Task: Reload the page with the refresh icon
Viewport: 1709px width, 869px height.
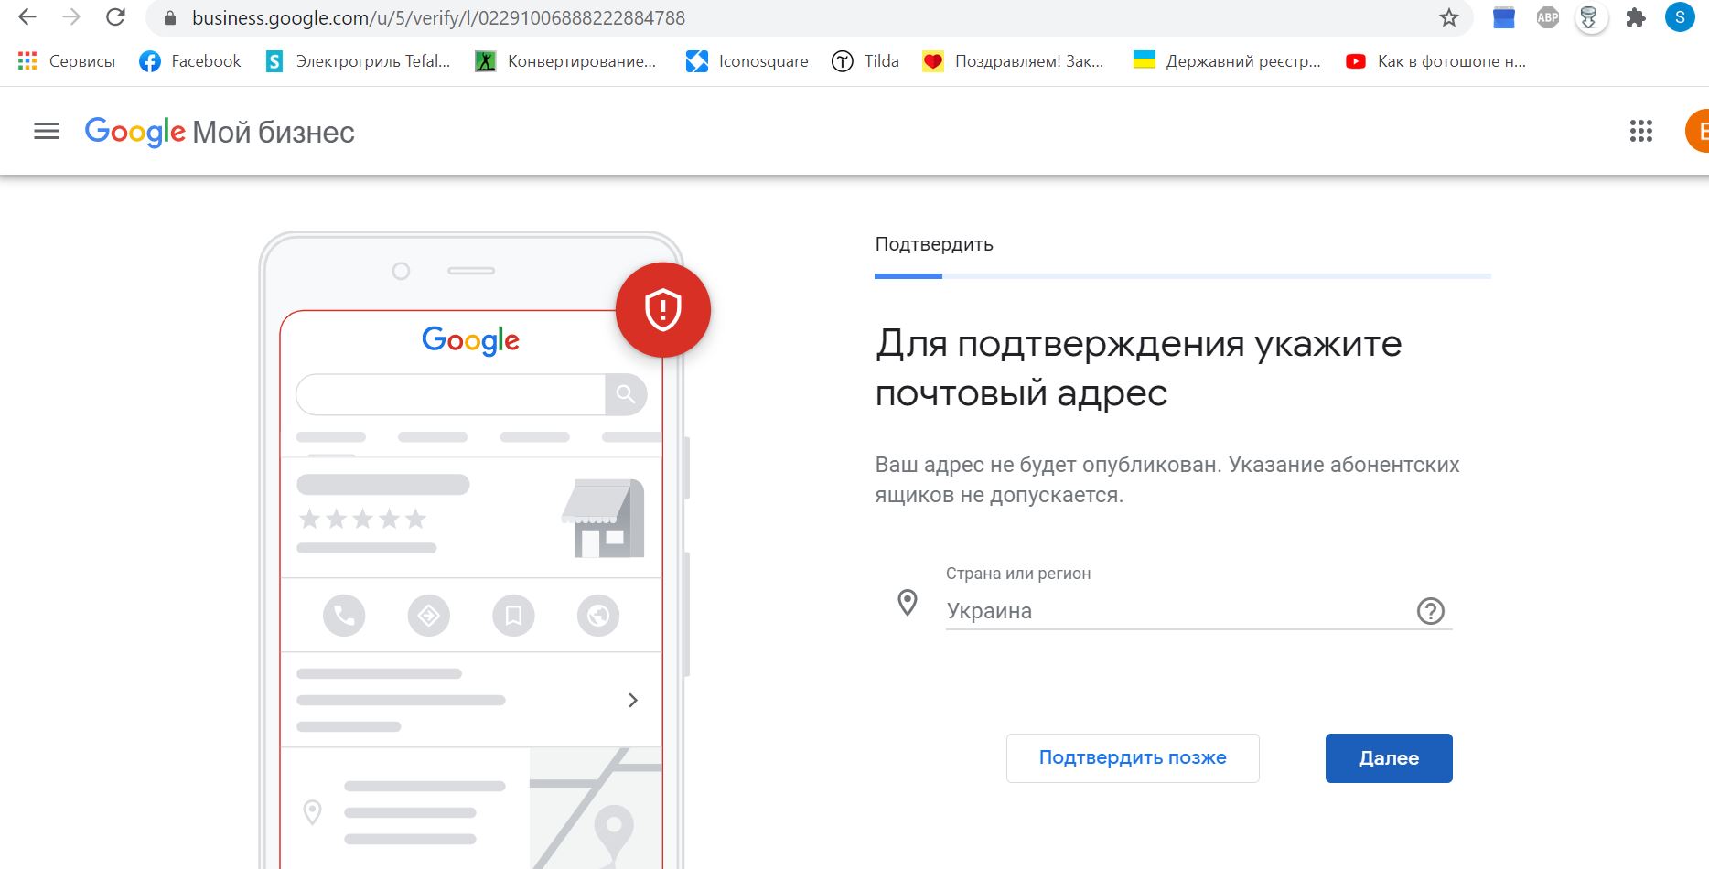Action: [x=115, y=17]
